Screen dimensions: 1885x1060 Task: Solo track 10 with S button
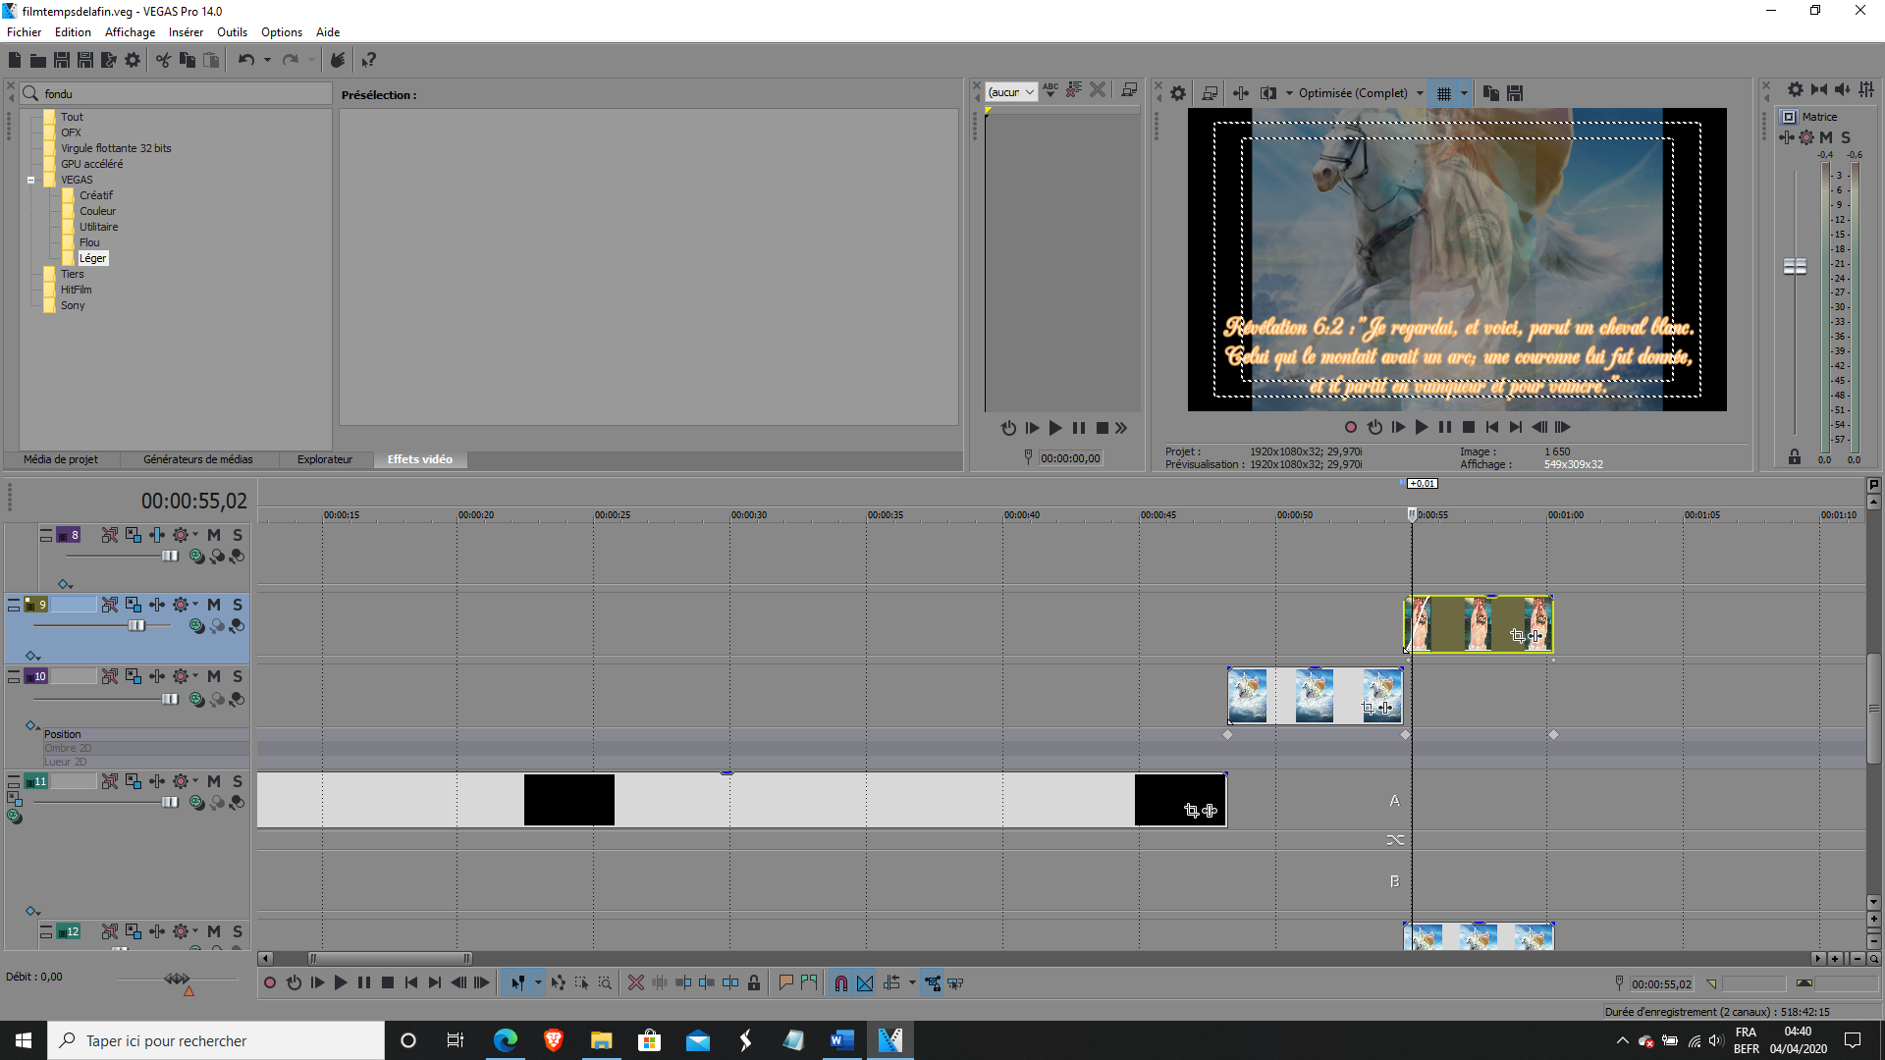[x=238, y=677]
